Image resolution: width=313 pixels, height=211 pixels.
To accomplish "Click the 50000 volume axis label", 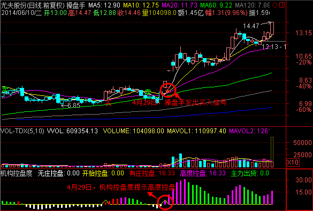I will tap(303, 143).
